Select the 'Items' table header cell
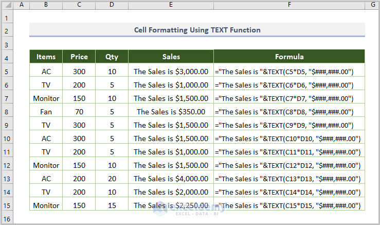The height and width of the screenshot is (225, 380). tap(46, 57)
